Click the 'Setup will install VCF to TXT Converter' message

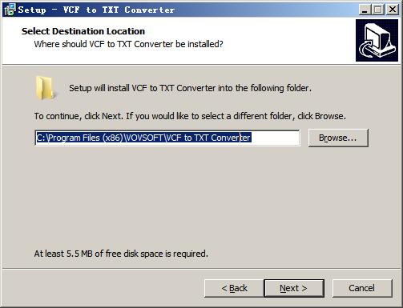(190, 88)
